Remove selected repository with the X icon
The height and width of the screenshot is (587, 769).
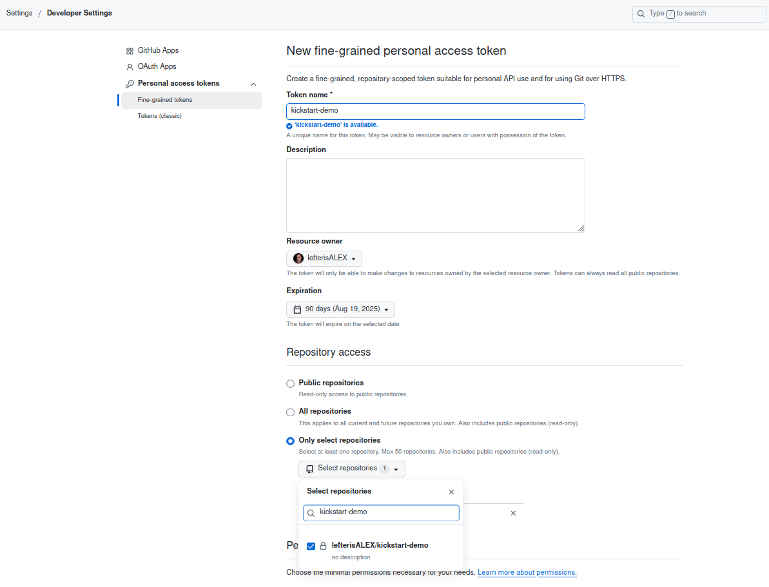[513, 514]
